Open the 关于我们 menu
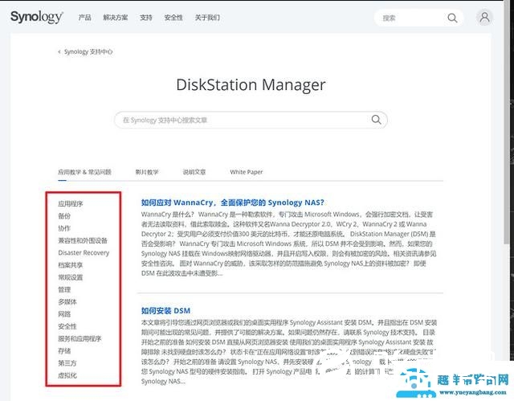The height and width of the screenshot is (401, 514). [207, 18]
